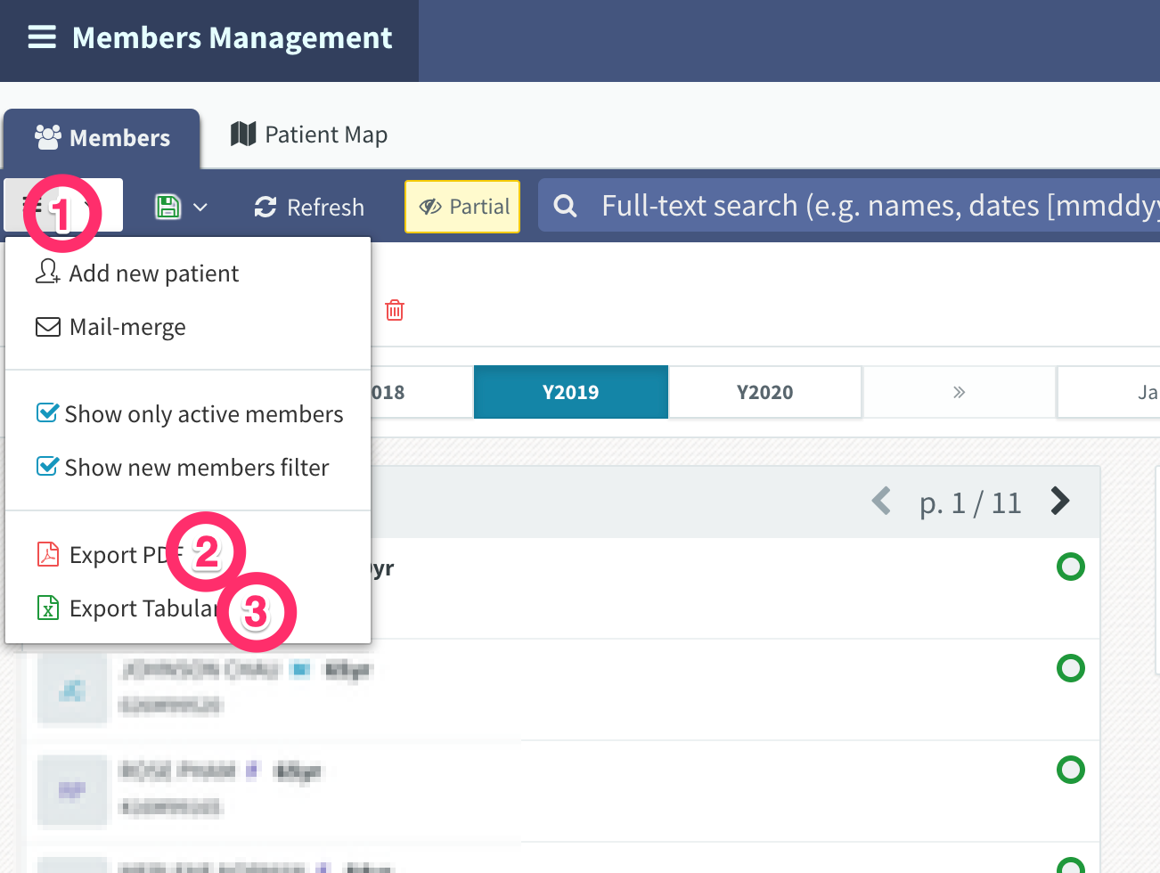Click the red trash delete icon
Image resolution: width=1160 pixels, height=873 pixels.
[395, 310]
